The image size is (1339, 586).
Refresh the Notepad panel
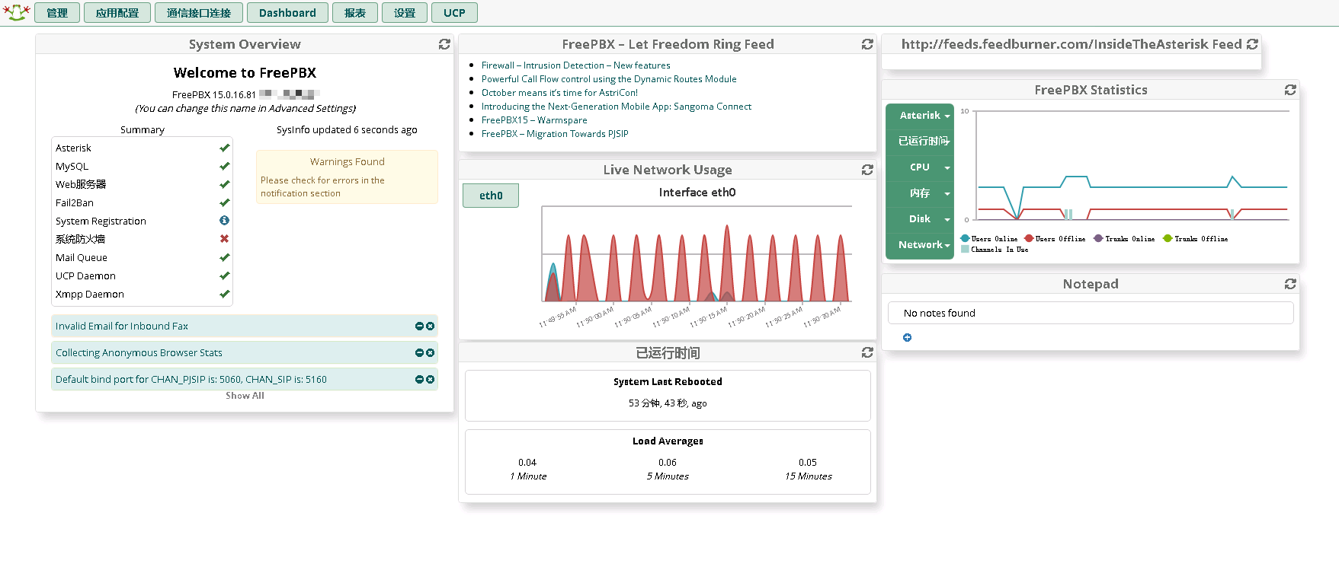click(1290, 284)
